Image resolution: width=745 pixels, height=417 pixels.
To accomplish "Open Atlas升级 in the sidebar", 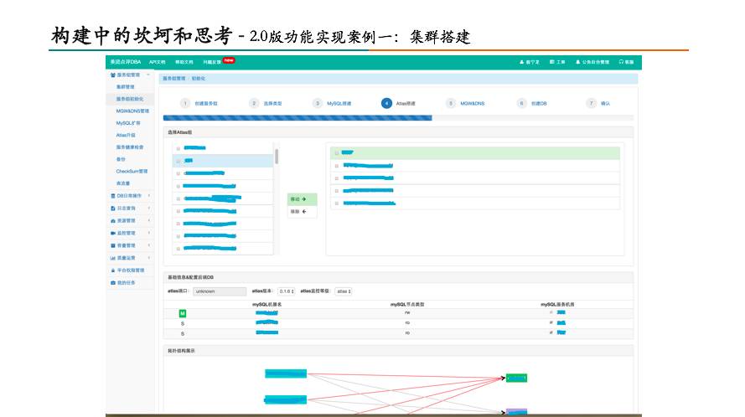I will click(x=126, y=136).
